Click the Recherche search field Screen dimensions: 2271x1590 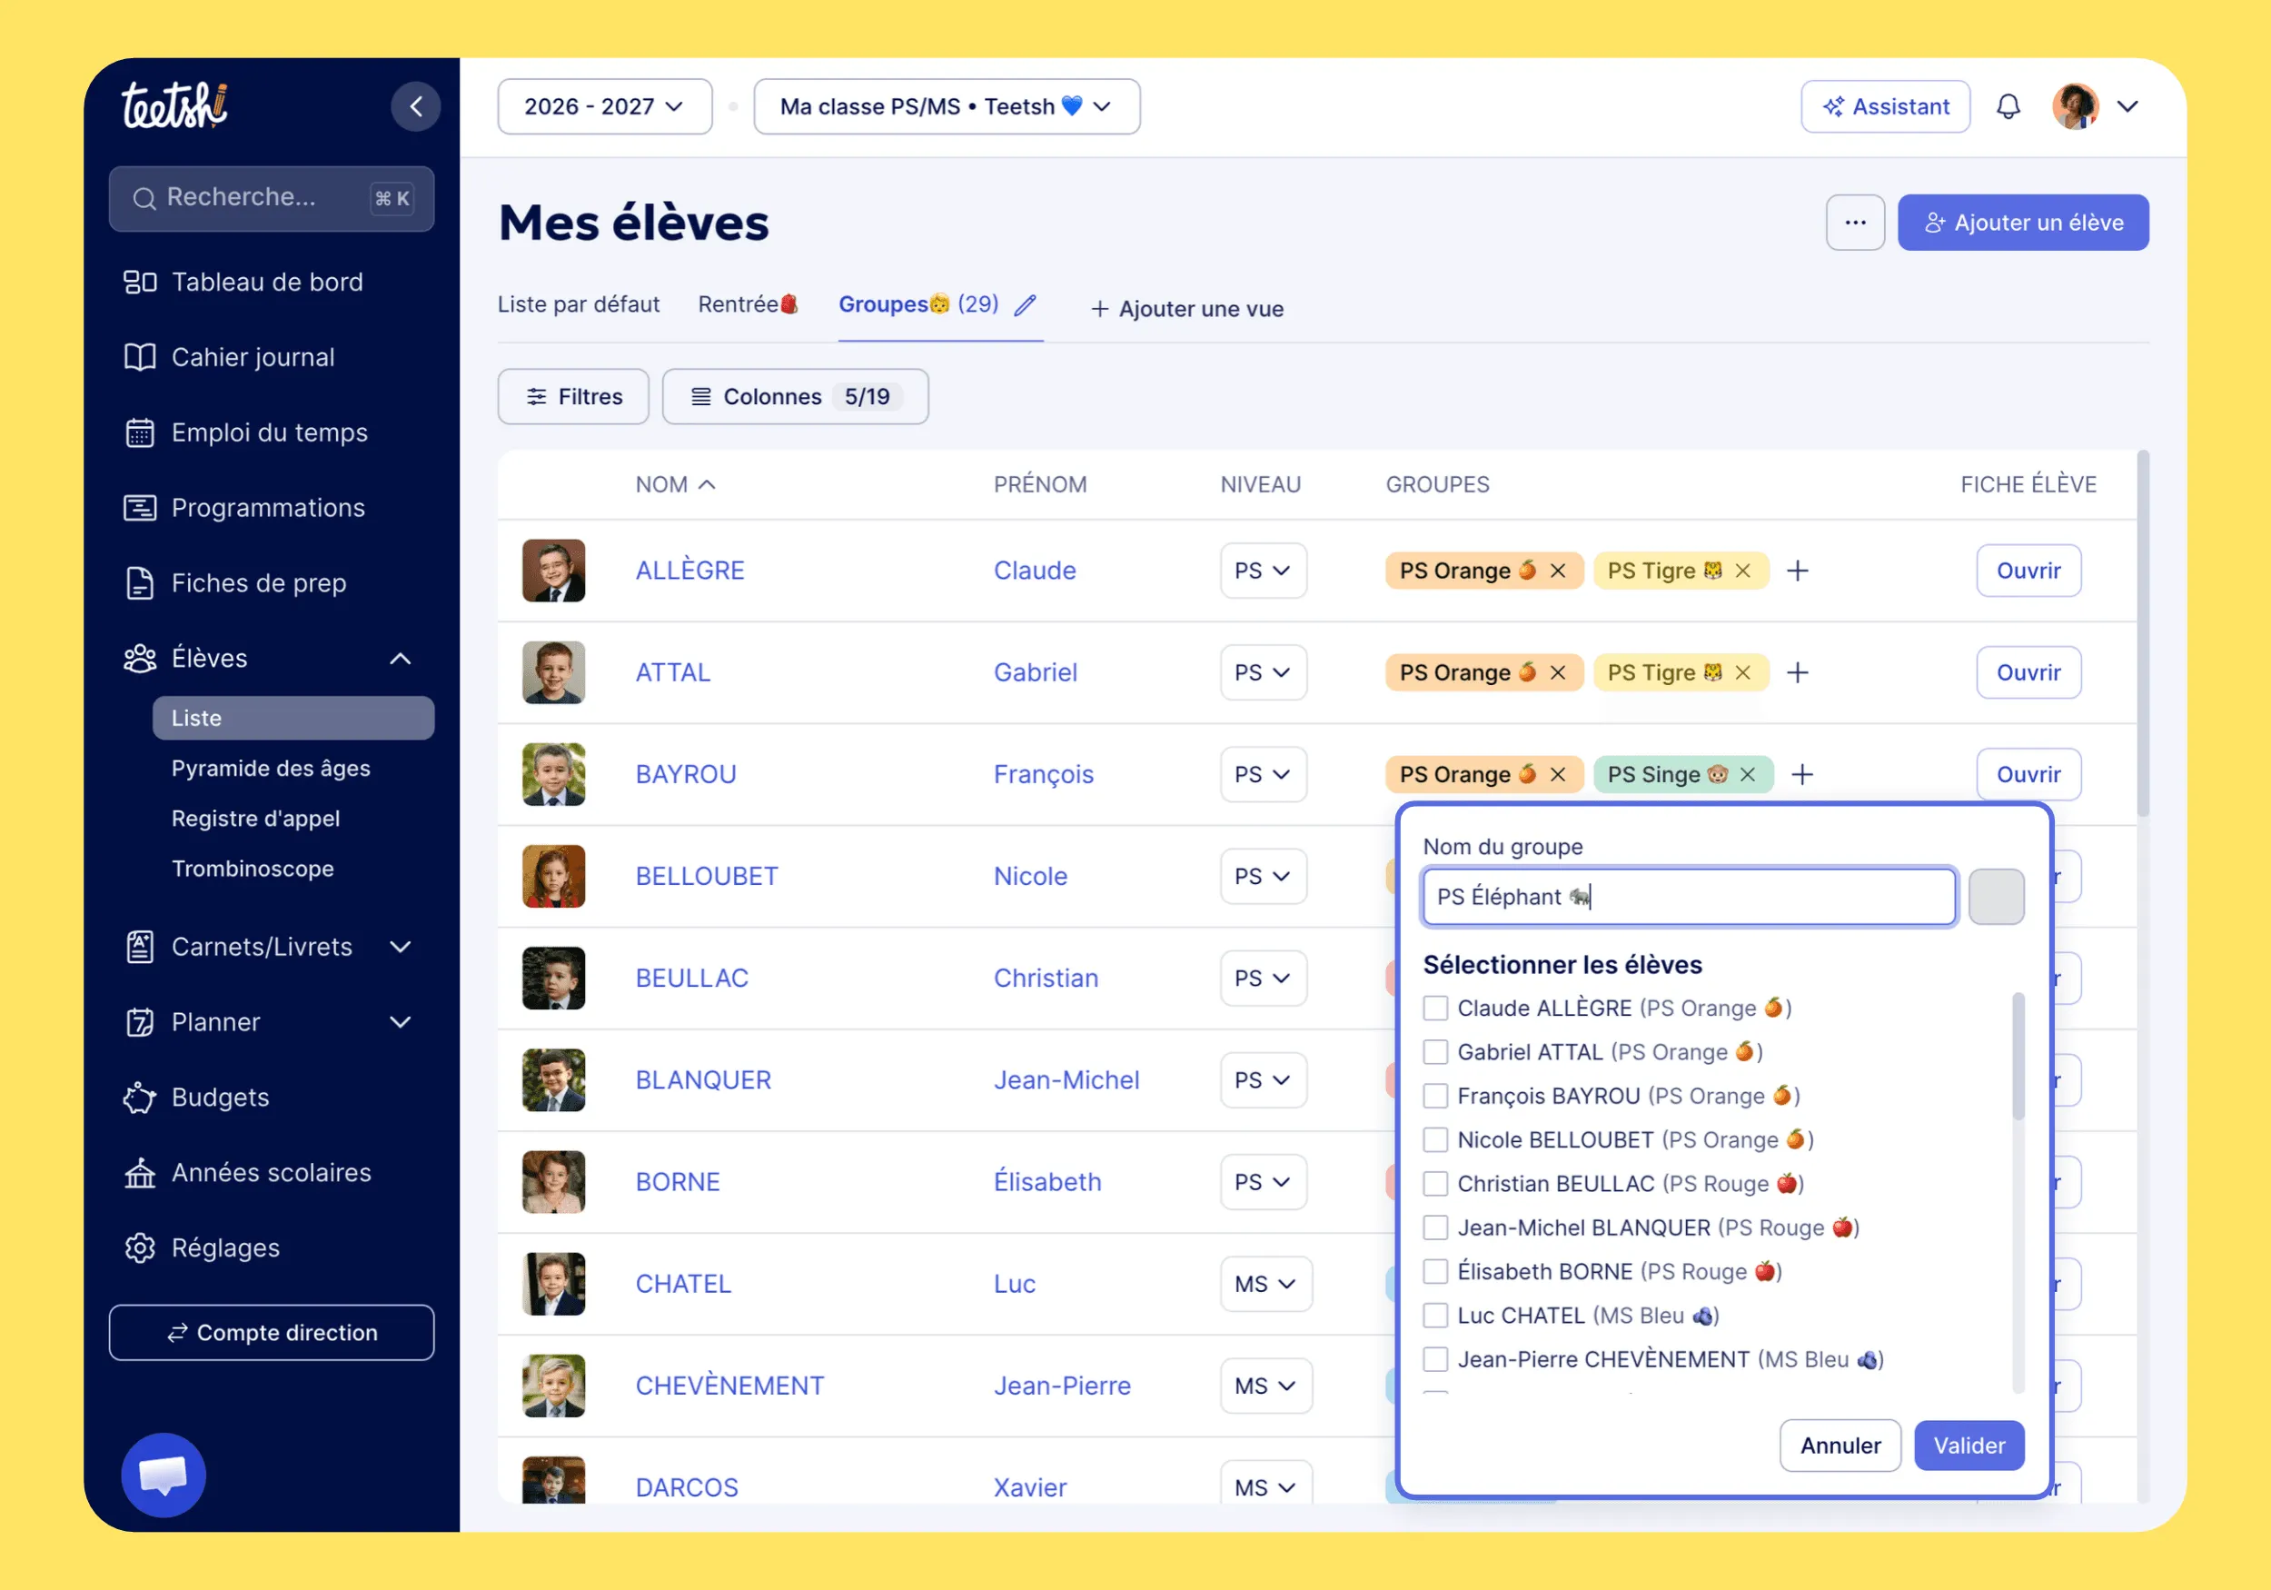[271, 199]
